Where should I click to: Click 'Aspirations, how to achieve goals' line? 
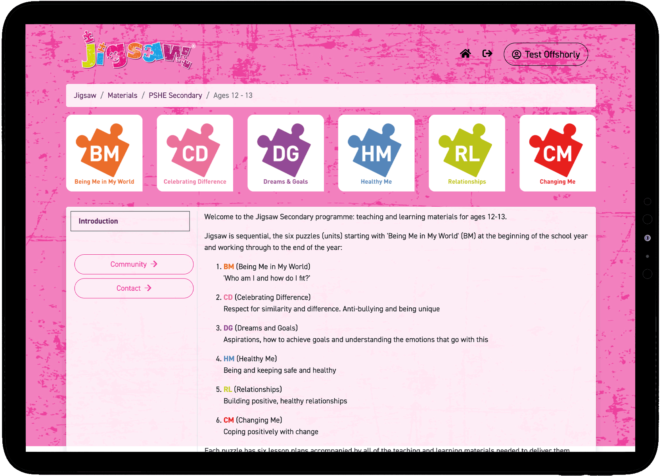(x=356, y=340)
